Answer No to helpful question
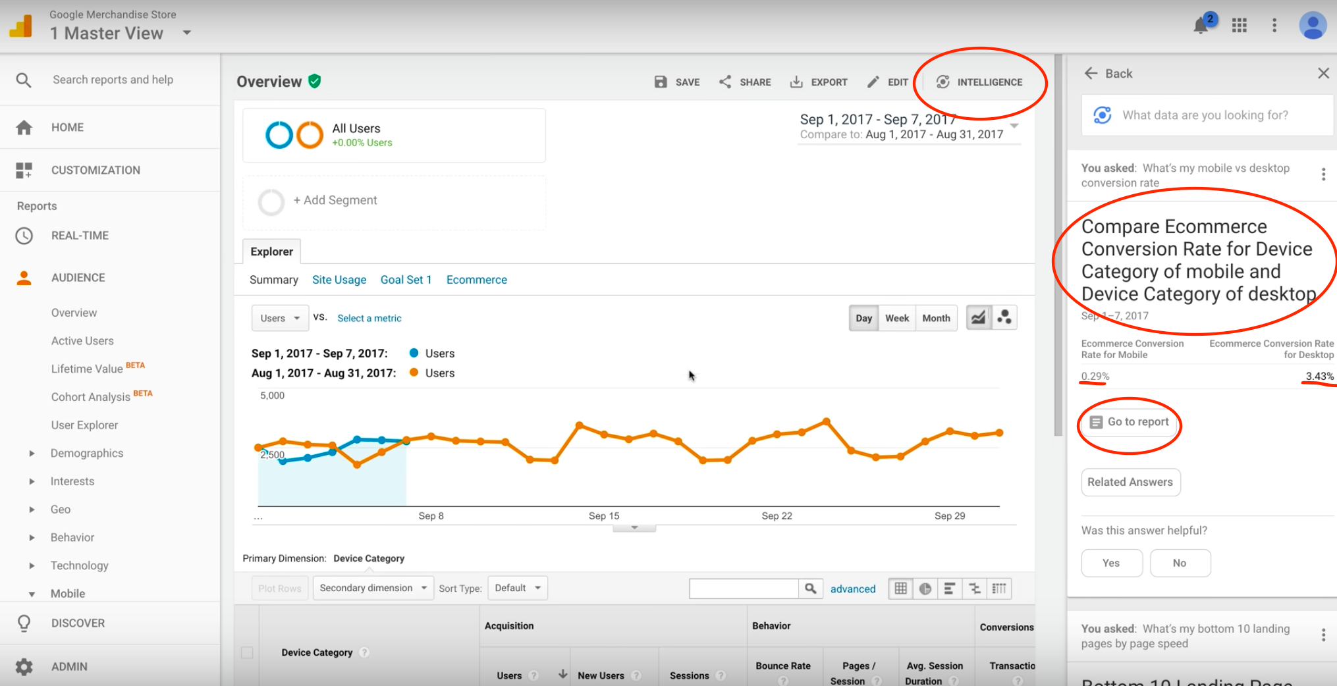 (1180, 563)
